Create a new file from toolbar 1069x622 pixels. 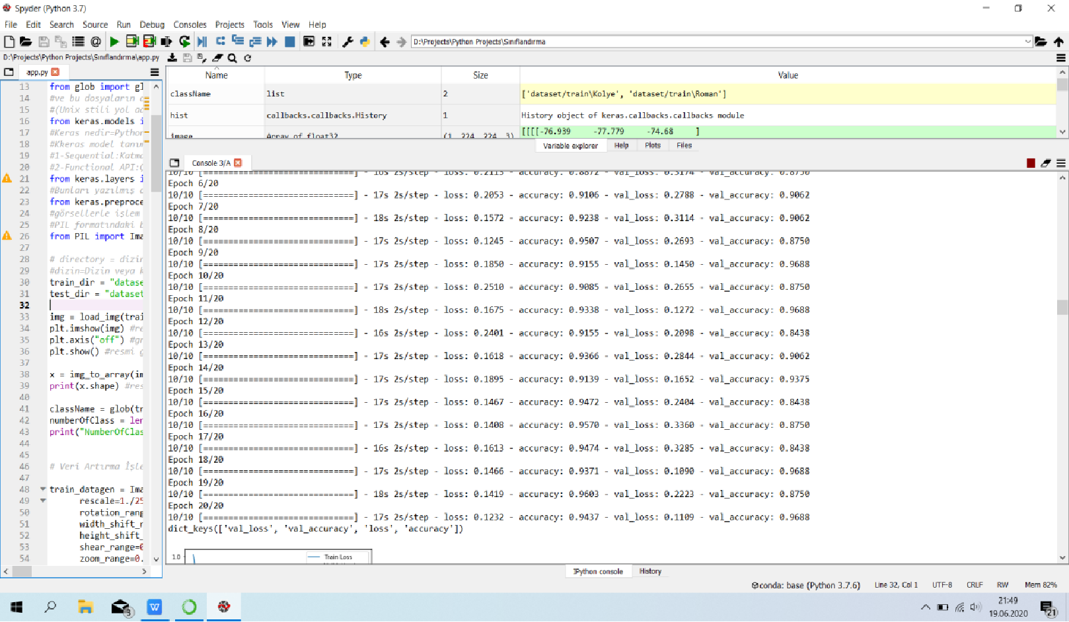9,42
